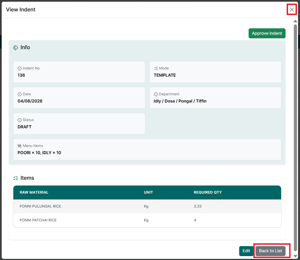
Task: Click the REQUIRED QTY column header
Action: 207,192
